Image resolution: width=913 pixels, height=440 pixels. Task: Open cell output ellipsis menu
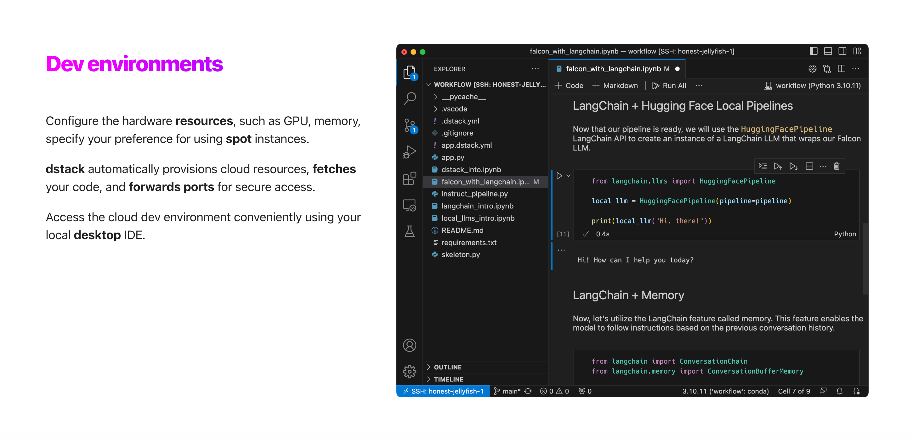pyautogui.click(x=561, y=250)
